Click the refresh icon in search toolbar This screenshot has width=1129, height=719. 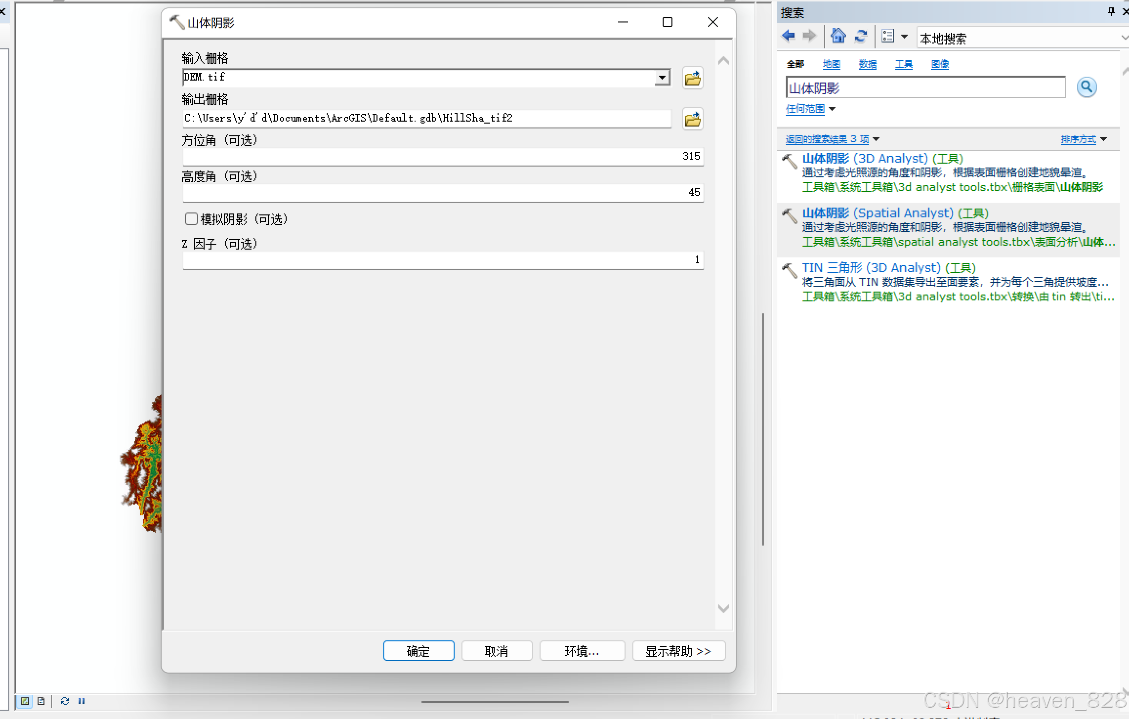860,36
